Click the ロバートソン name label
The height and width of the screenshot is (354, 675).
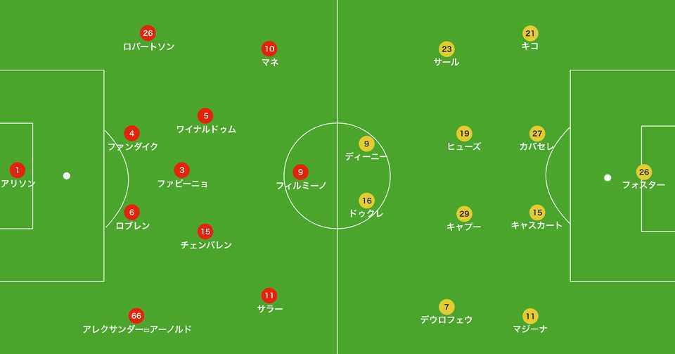[148, 46]
